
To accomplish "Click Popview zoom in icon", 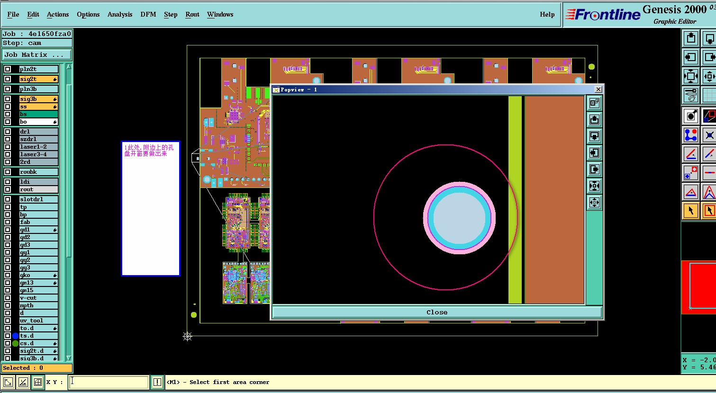I will [594, 186].
